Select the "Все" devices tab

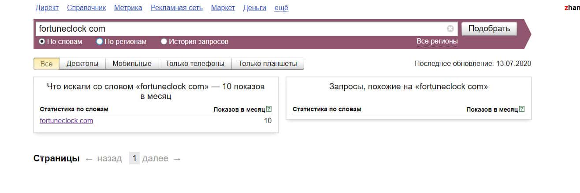click(46, 64)
